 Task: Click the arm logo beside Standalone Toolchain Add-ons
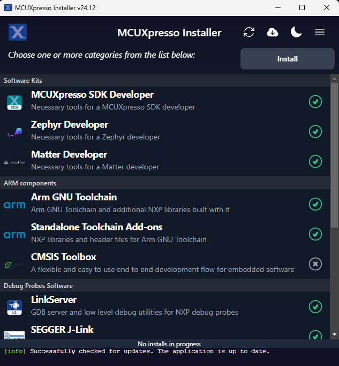pyautogui.click(x=14, y=235)
